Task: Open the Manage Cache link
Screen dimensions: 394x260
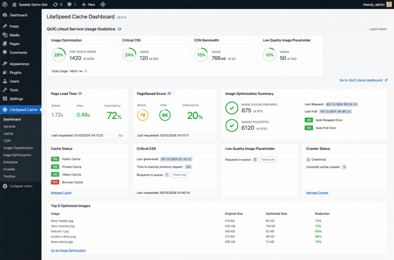Action: click(x=61, y=193)
